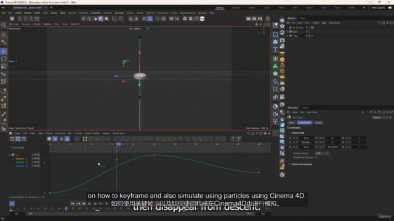Toggle X-axis lock in top toolbar
The image size is (394, 221).
(20, 19)
